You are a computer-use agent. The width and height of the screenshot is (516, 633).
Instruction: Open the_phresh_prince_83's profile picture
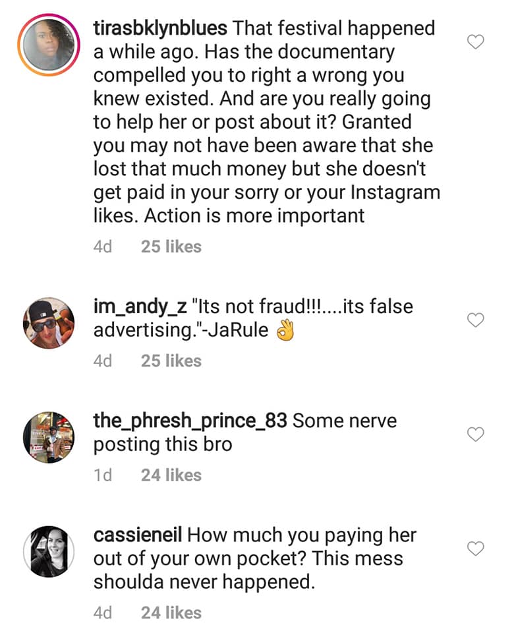49,437
